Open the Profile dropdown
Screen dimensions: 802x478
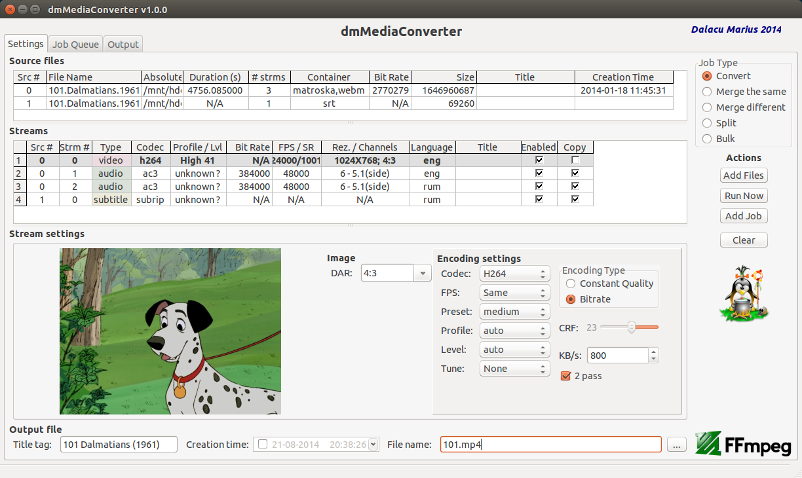click(514, 331)
